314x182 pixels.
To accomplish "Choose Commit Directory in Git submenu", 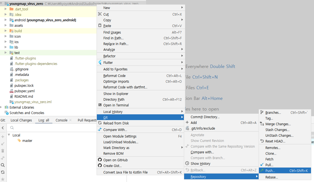I will click(221, 117).
